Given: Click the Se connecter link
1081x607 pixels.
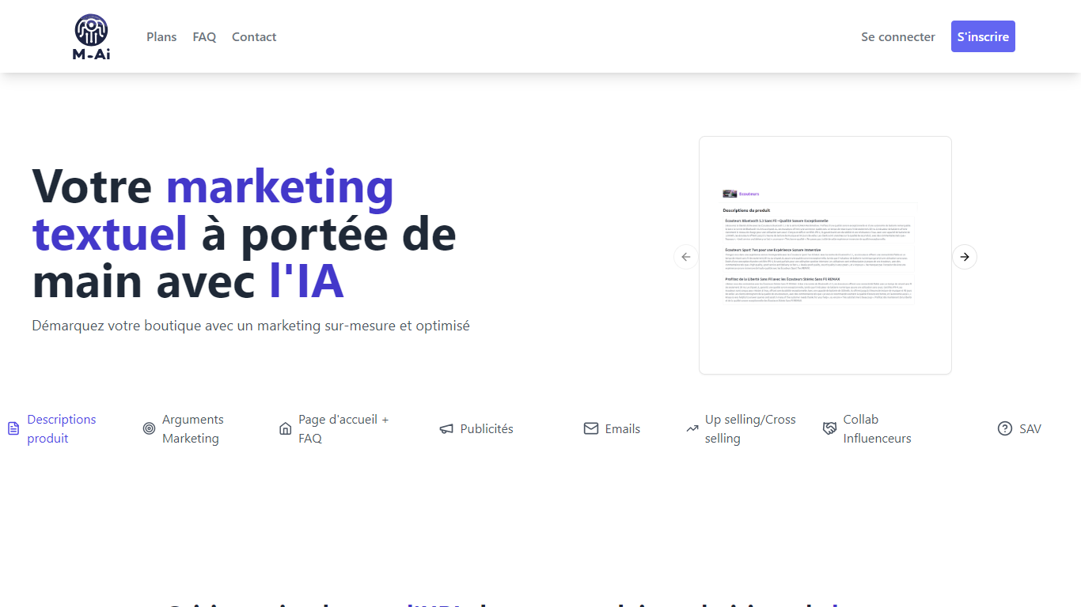Looking at the screenshot, I should (897, 37).
